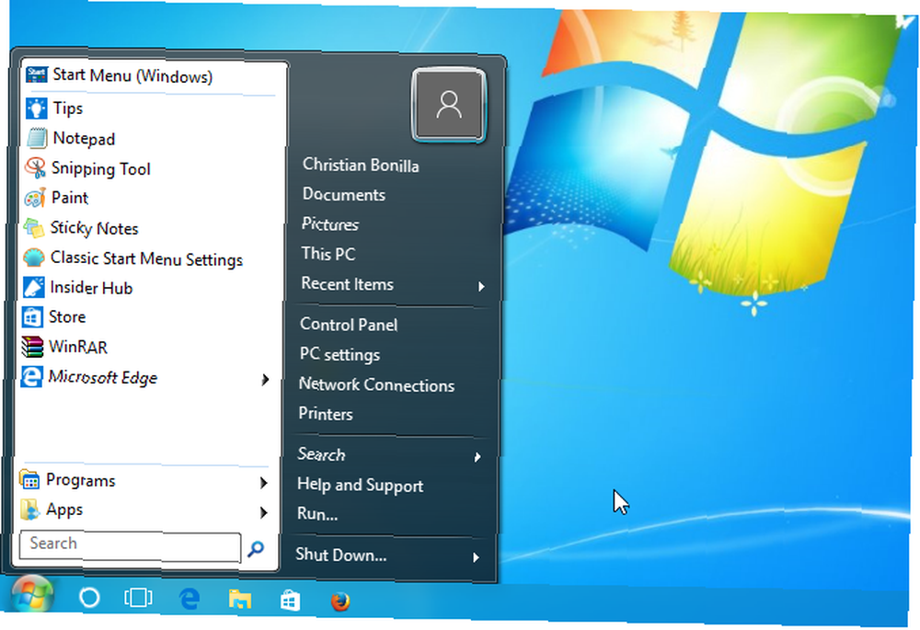Open Notepad from its notepad icon
The width and height of the screenshot is (920, 630).
tap(37, 138)
